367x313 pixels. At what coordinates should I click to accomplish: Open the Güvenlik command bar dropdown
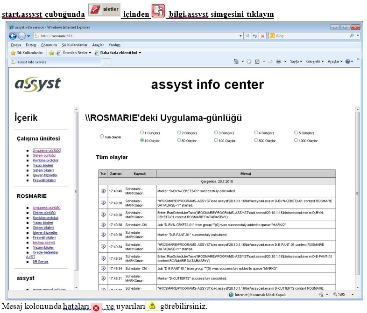point(315,62)
